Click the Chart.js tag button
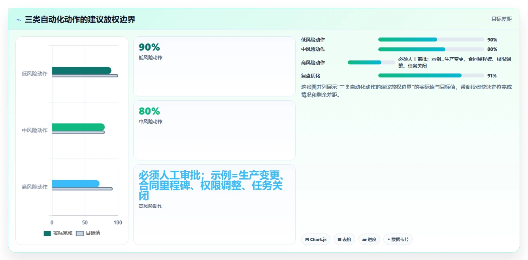Viewport: 528px width, 260px height. point(315,239)
